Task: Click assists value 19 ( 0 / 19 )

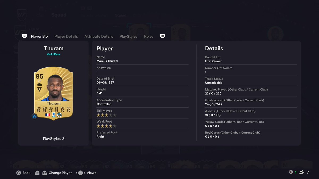Action: coord(213,115)
